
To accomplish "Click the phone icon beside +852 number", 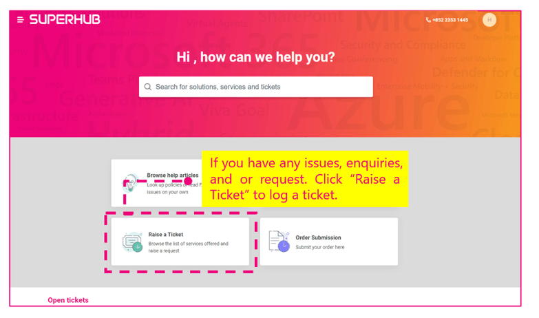I will coord(428,20).
